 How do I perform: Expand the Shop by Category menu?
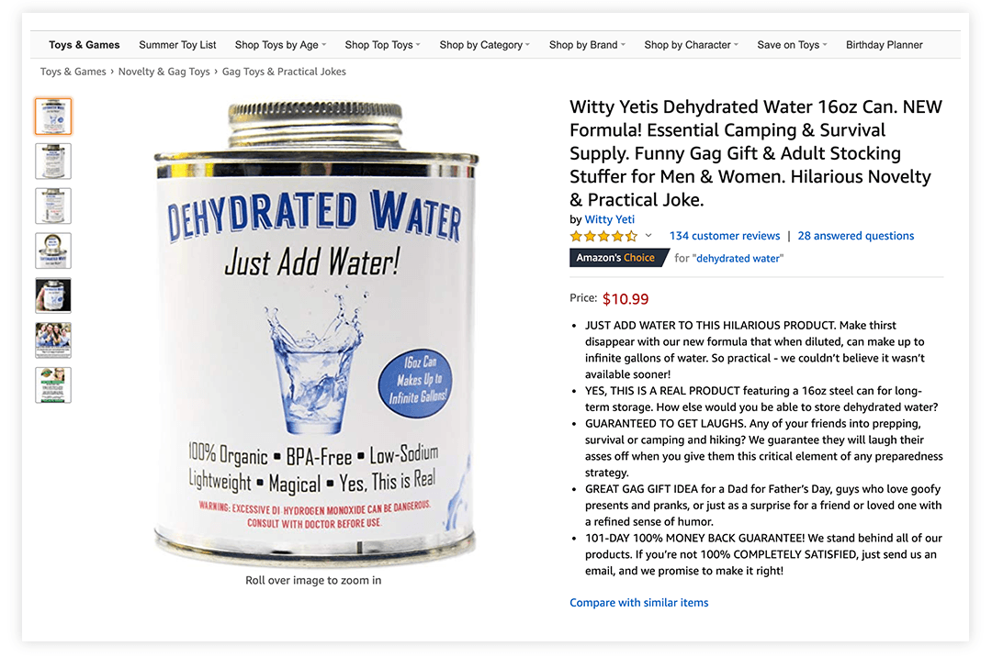point(485,45)
